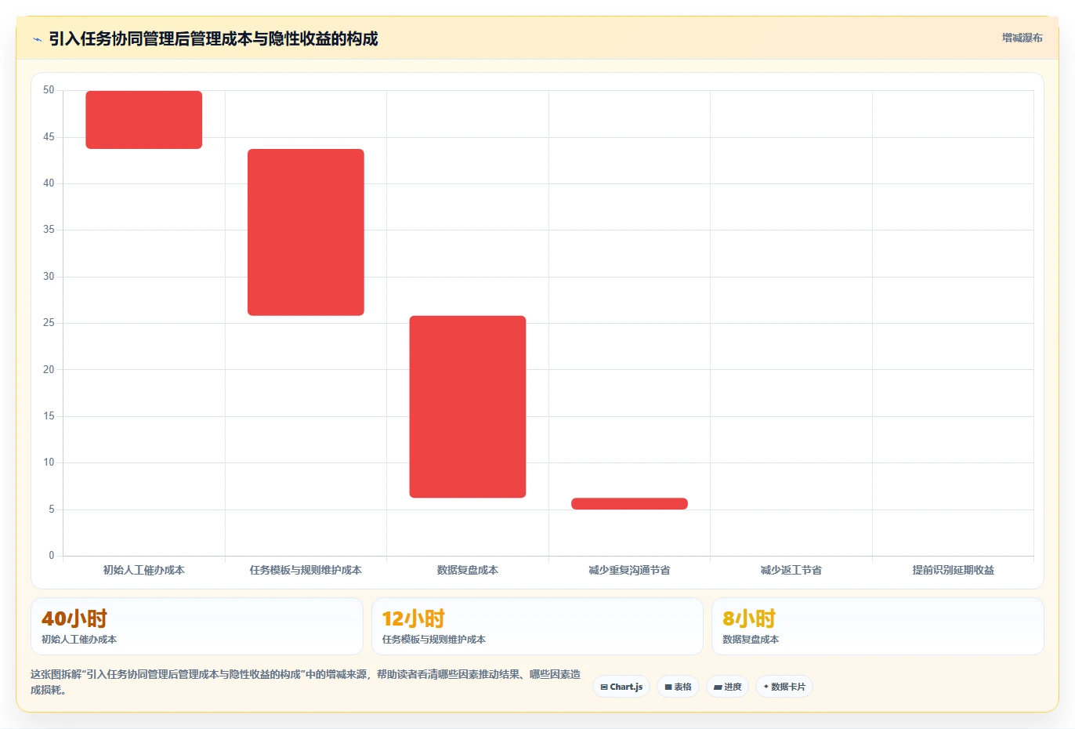Viewport: 1075px width, 729px height.
Task: Click the 初始人工催办成本 caption under 40小时
Action: click(x=79, y=640)
